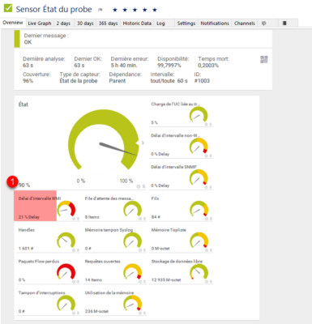Click the 8 Items message queue value

(92, 217)
